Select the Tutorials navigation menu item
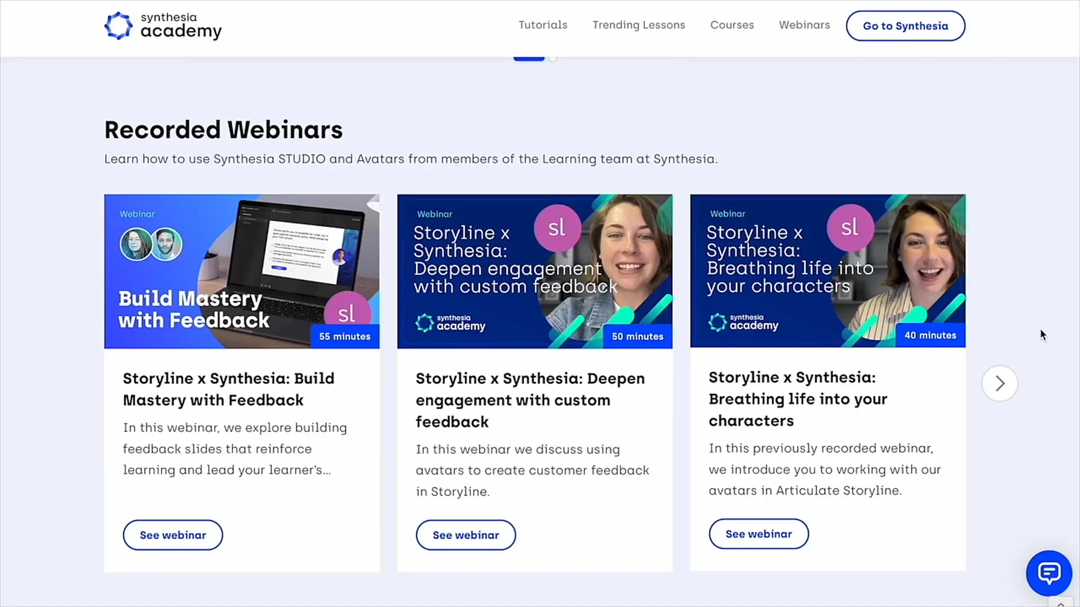Image resolution: width=1080 pixels, height=607 pixels. coord(543,25)
